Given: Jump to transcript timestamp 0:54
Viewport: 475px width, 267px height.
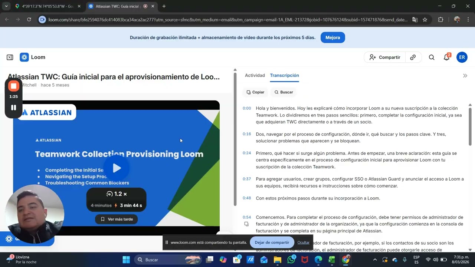Looking at the screenshot, I should (x=247, y=217).
